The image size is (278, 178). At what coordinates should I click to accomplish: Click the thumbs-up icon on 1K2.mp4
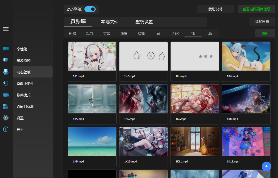tap(137, 55)
